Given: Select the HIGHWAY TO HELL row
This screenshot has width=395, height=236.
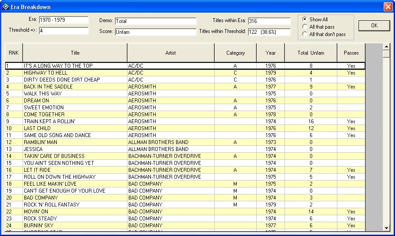Looking at the screenshot, I should pos(185,73).
